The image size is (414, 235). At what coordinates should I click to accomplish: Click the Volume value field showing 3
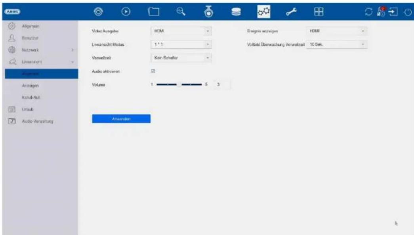[222, 85]
